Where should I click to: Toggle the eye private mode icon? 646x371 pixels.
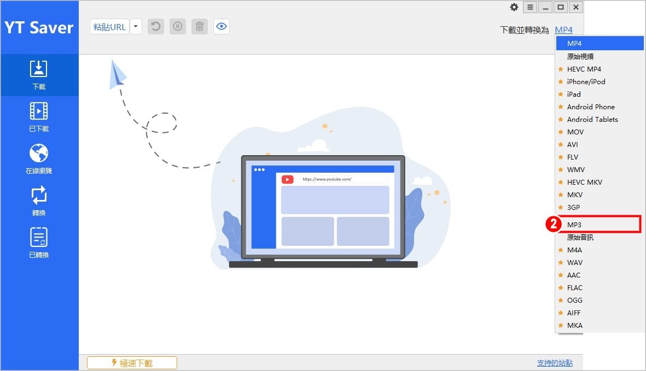[x=221, y=27]
